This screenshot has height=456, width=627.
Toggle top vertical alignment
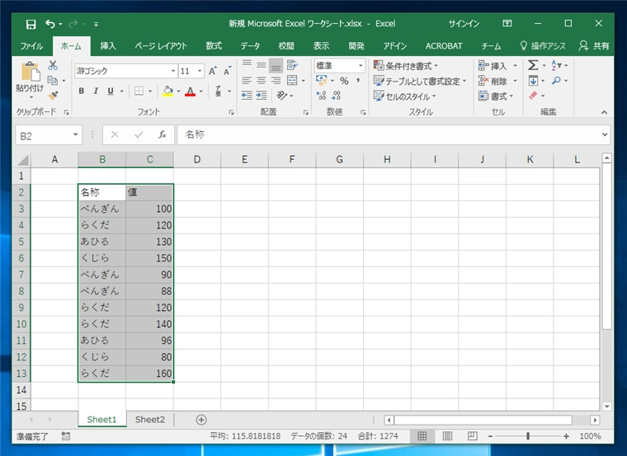[247, 64]
